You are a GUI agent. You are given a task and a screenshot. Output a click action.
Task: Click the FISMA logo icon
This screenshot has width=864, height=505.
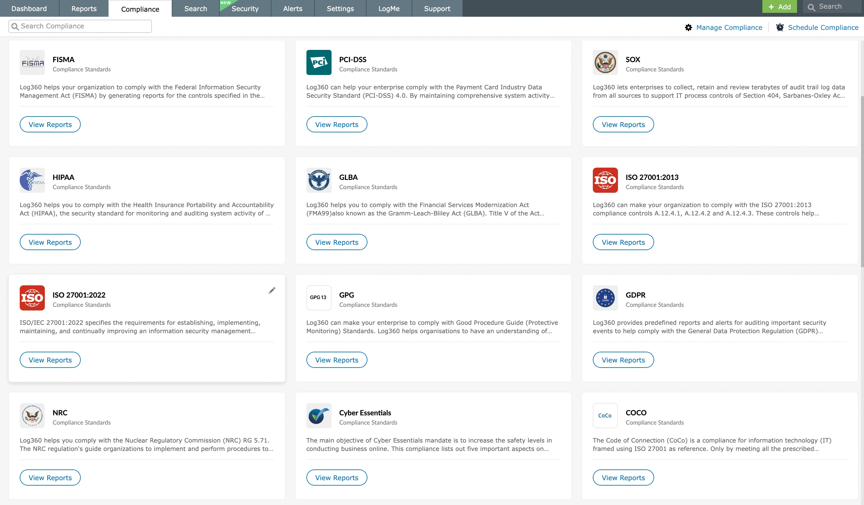pos(32,62)
